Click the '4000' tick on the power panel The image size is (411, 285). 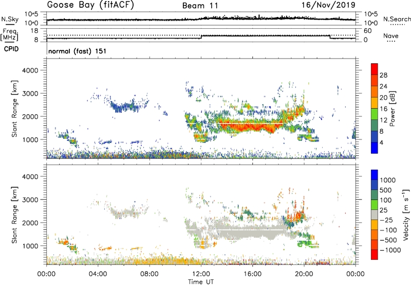click(30, 70)
